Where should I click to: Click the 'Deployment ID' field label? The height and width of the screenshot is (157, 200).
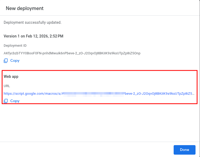[x=15, y=46]
